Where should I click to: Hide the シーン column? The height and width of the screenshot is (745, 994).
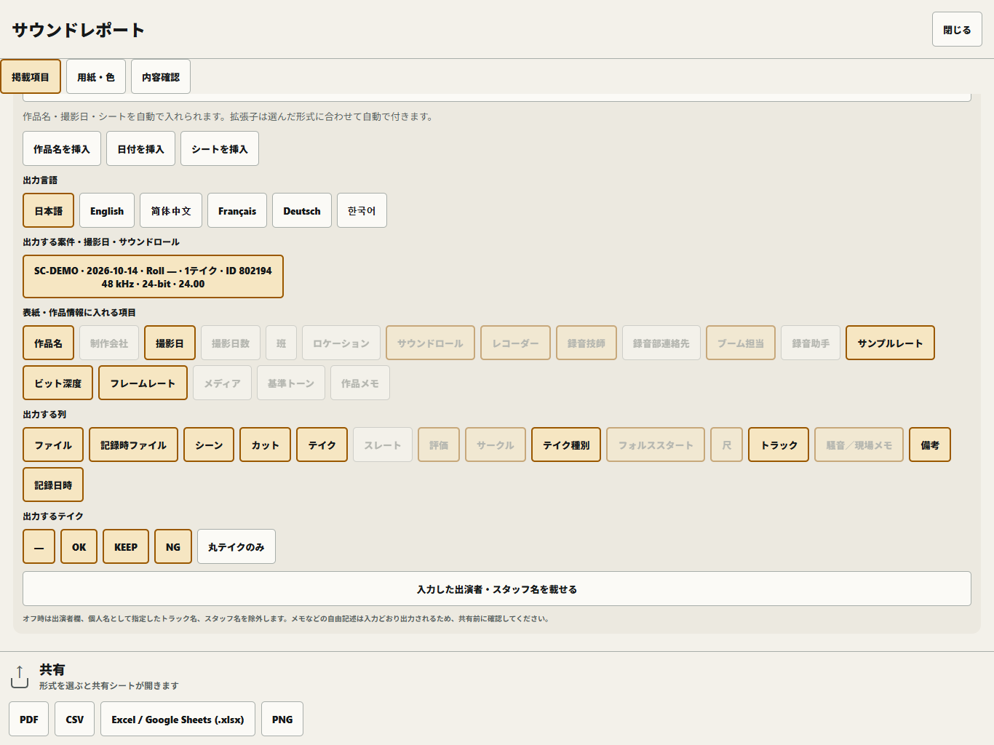tap(209, 445)
